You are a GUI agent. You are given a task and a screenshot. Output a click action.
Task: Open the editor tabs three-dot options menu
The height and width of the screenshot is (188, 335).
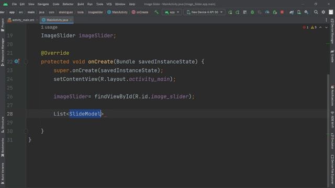point(326,20)
